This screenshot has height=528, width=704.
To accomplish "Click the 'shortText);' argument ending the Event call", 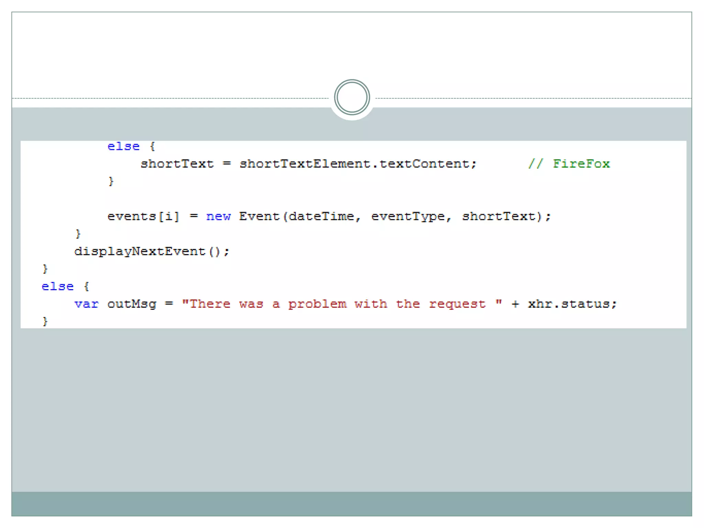I will click(x=506, y=217).
